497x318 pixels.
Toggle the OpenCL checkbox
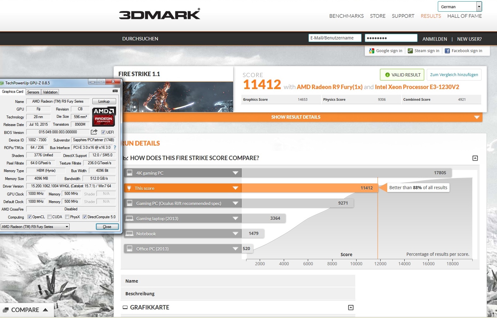pyautogui.click(x=29, y=217)
